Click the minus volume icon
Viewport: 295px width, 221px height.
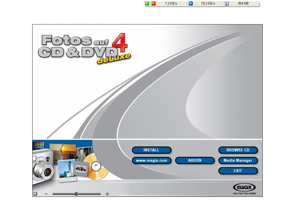pos(46,194)
